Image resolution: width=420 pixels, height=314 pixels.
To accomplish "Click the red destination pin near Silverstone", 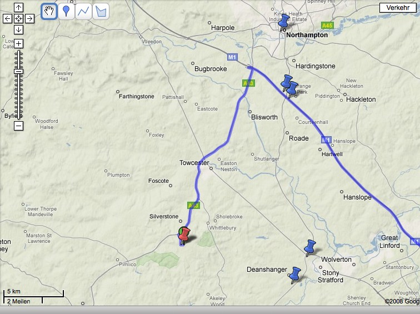I will pos(184,236).
